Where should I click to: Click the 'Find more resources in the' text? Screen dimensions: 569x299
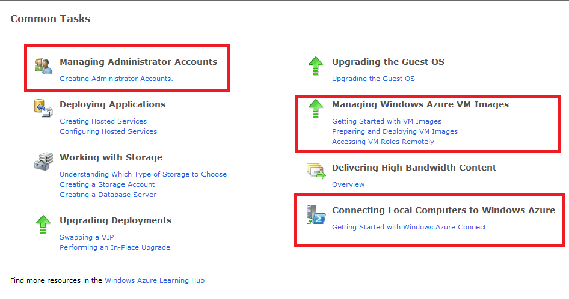click(x=57, y=280)
